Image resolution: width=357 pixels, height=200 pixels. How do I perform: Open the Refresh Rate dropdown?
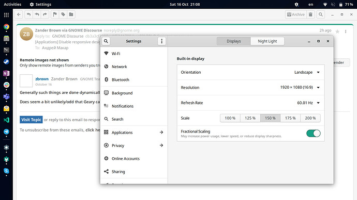click(308, 103)
